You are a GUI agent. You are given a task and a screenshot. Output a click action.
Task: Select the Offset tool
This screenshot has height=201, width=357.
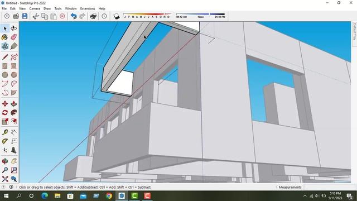click(x=13, y=122)
